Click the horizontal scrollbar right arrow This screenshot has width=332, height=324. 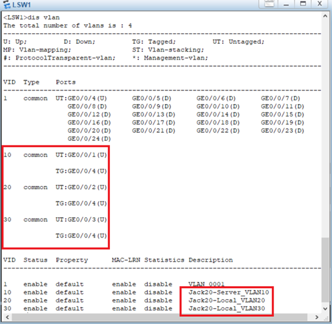[317, 317]
